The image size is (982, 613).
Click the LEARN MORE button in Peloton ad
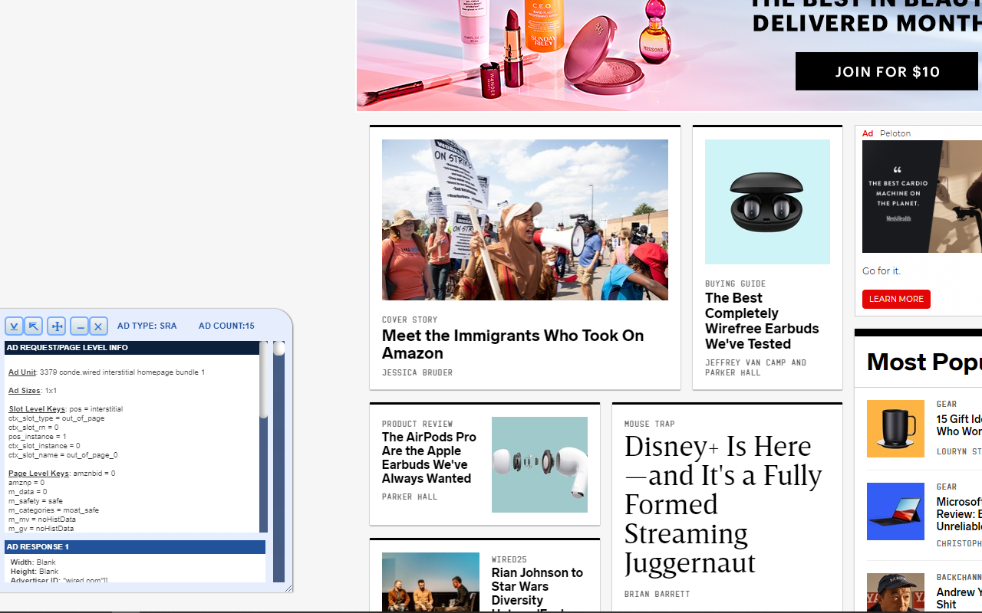(x=896, y=299)
